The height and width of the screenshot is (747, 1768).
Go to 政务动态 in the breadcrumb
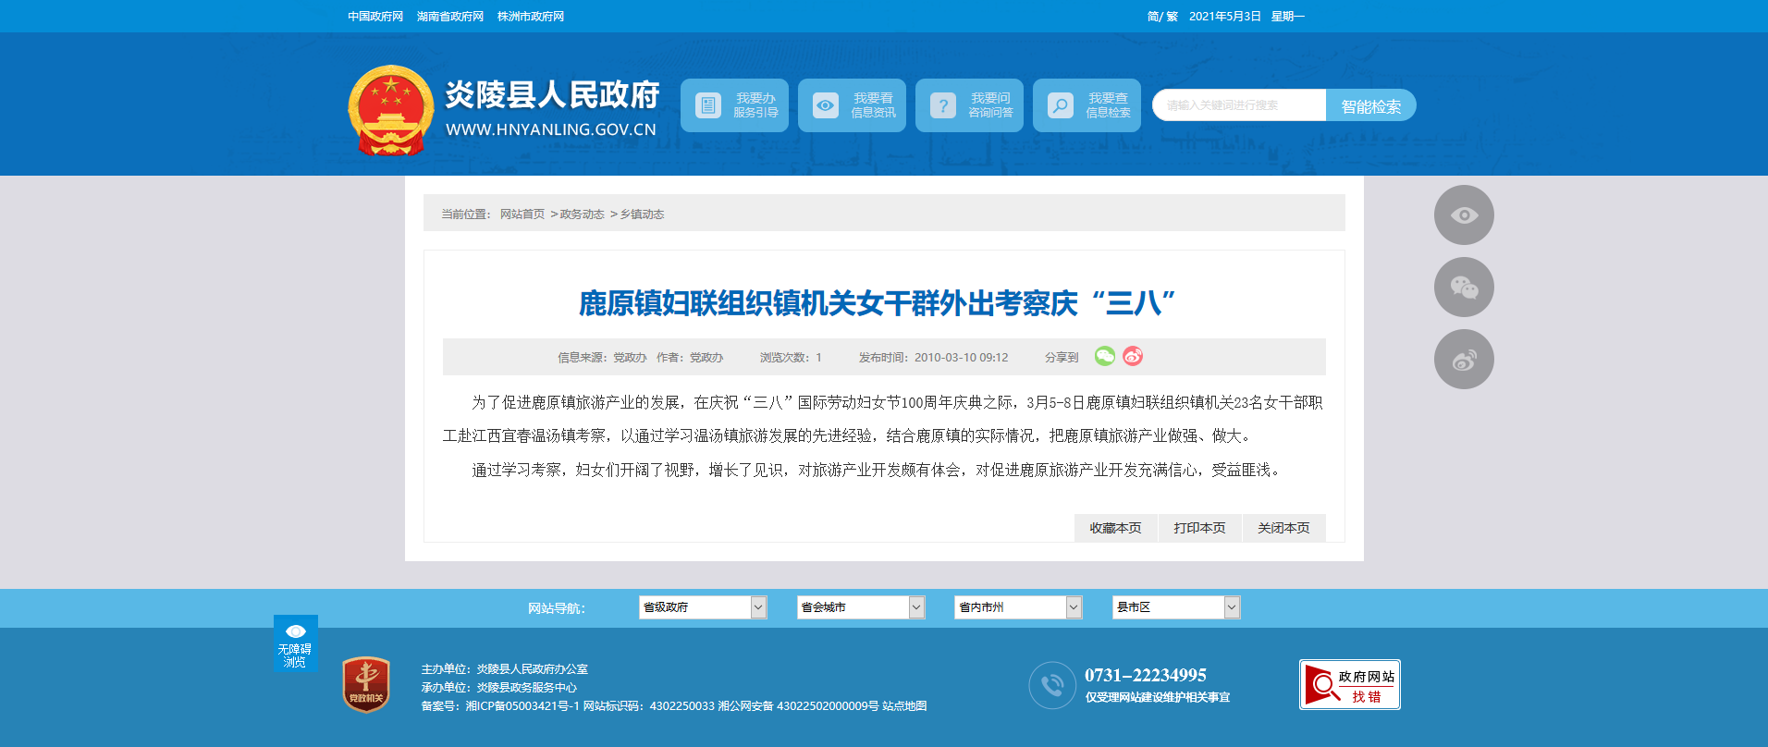click(582, 214)
